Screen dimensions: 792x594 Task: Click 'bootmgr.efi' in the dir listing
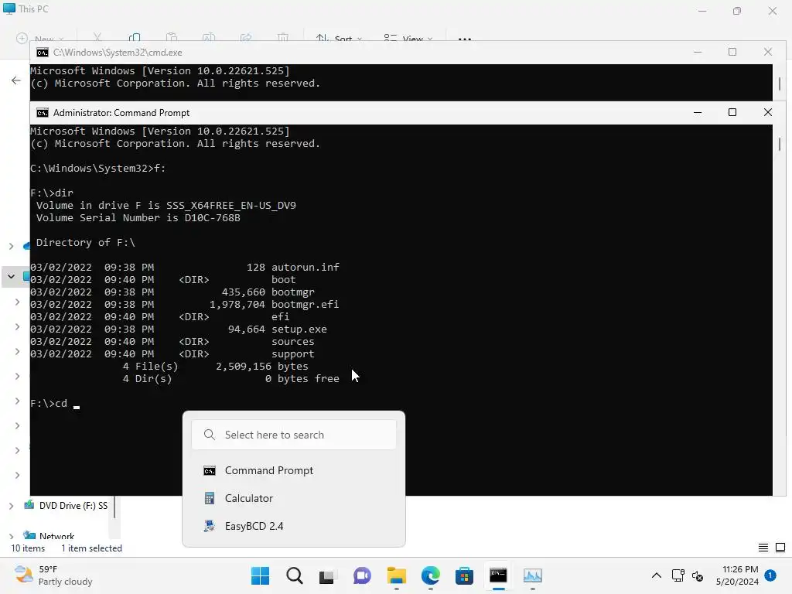tap(305, 305)
